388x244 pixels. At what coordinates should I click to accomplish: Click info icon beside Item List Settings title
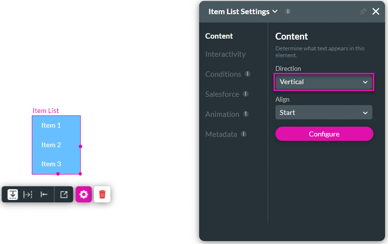click(x=288, y=11)
